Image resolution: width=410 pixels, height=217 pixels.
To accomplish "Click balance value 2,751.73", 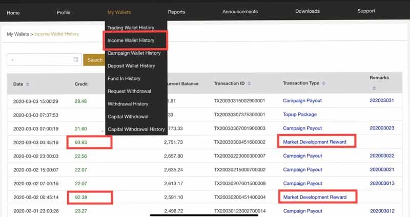I will tap(173, 142).
